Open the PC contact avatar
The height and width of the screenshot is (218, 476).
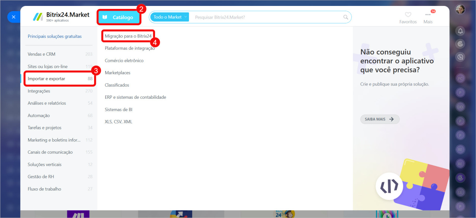point(460,78)
